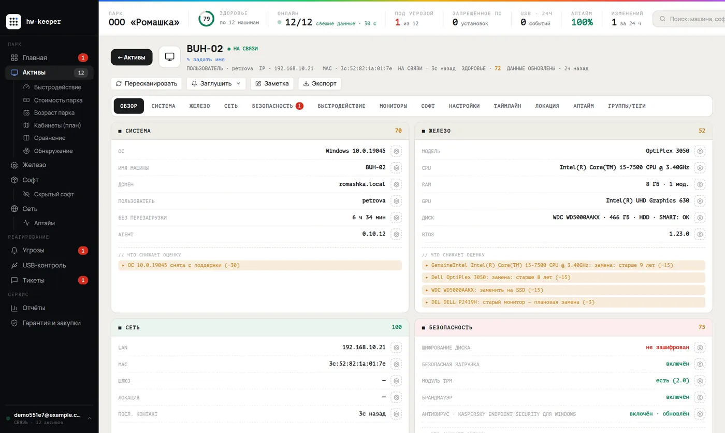Open Тикеты in the sidebar
The height and width of the screenshot is (433, 725).
(49, 280)
